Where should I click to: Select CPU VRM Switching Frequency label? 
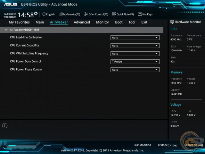point(29,54)
